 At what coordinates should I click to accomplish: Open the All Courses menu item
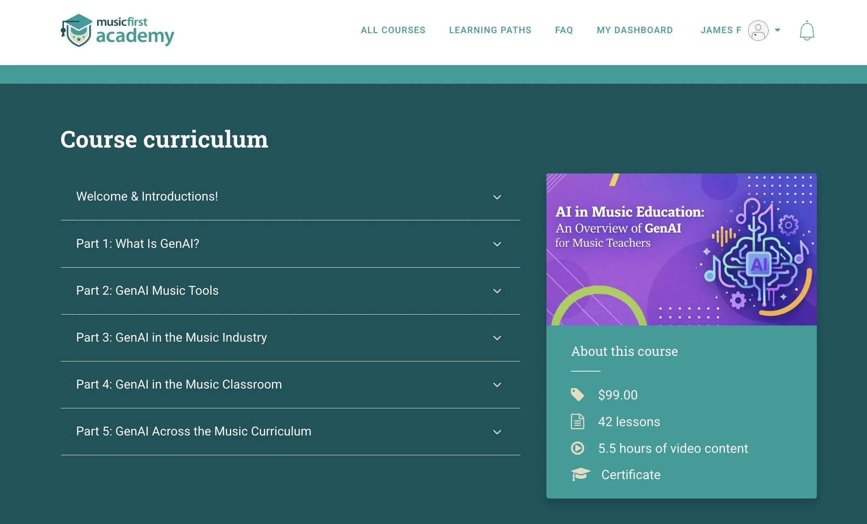(x=393, y=30)
